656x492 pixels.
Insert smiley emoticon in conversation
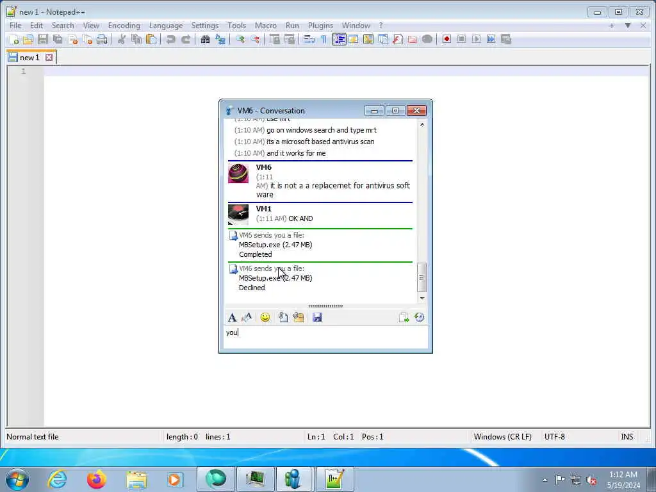pos(265,318)
